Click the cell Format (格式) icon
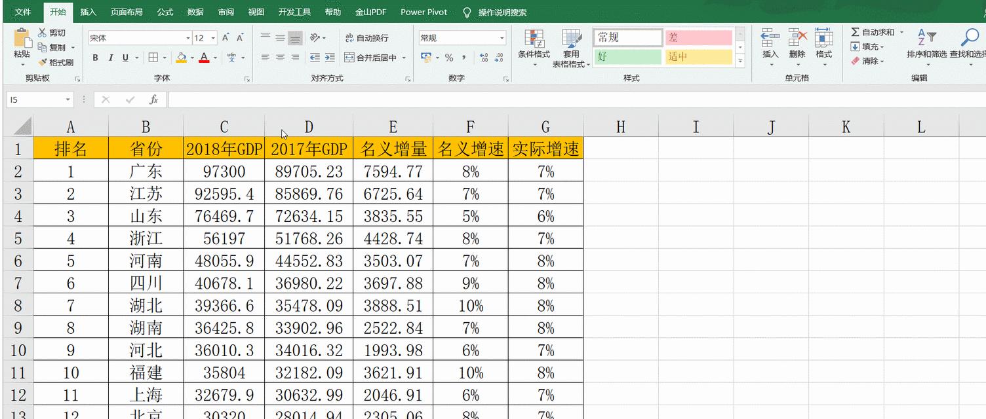The height and width of the screenshot is (419, 986). coord(824,38)
